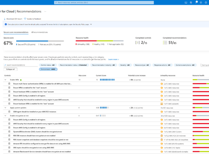209x154 pixels.
Task: Bookmark the multi-factor authentication IAM users recommendation
Action: tap(9, 84)
